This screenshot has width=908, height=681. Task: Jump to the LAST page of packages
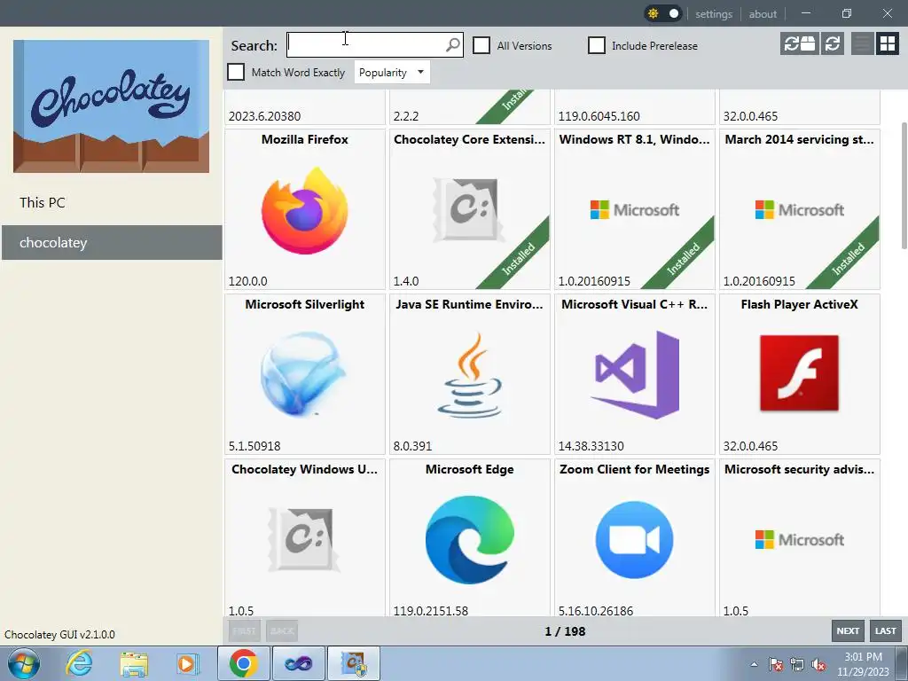point(886,630)
